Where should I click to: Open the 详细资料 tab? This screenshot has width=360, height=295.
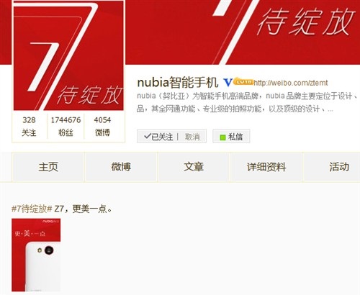coord(266,167)
